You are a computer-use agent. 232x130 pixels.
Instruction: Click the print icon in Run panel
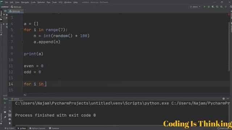point(10,119)
